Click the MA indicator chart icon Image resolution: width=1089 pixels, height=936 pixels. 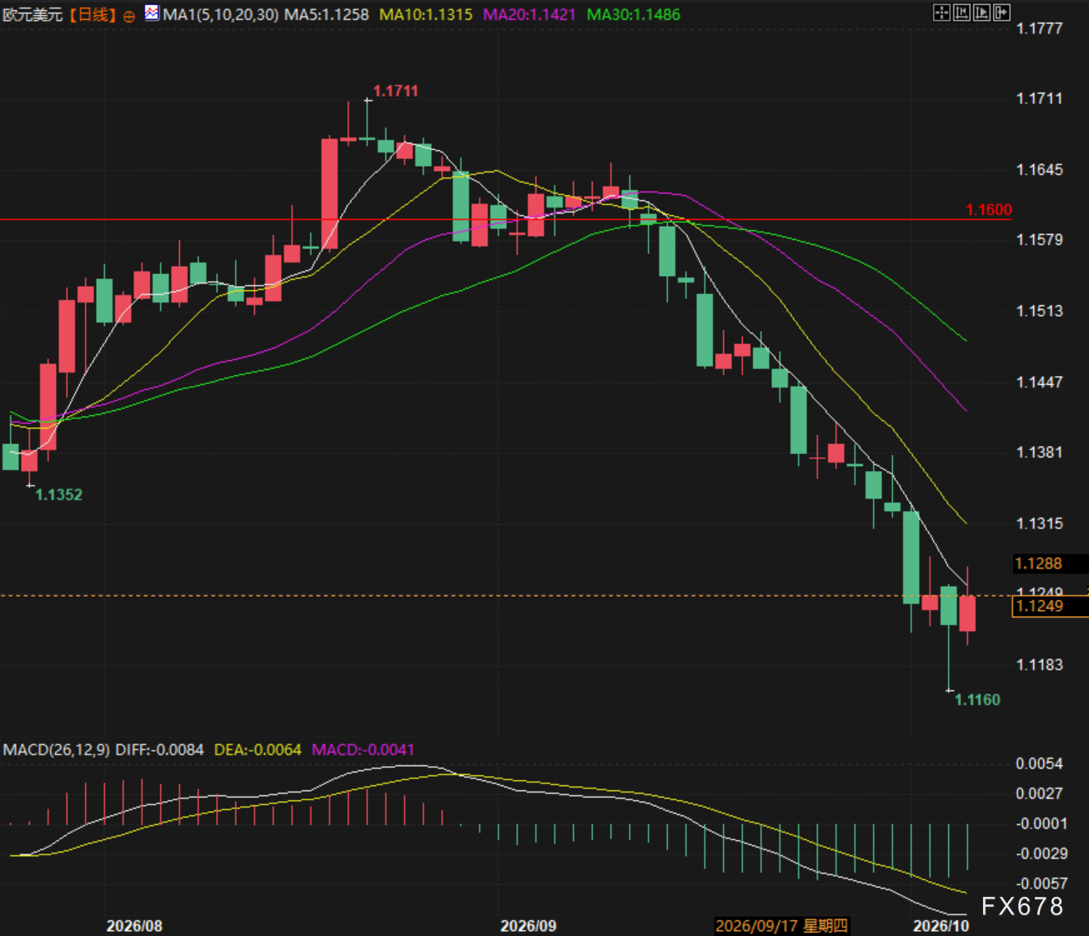click(152, 13)
